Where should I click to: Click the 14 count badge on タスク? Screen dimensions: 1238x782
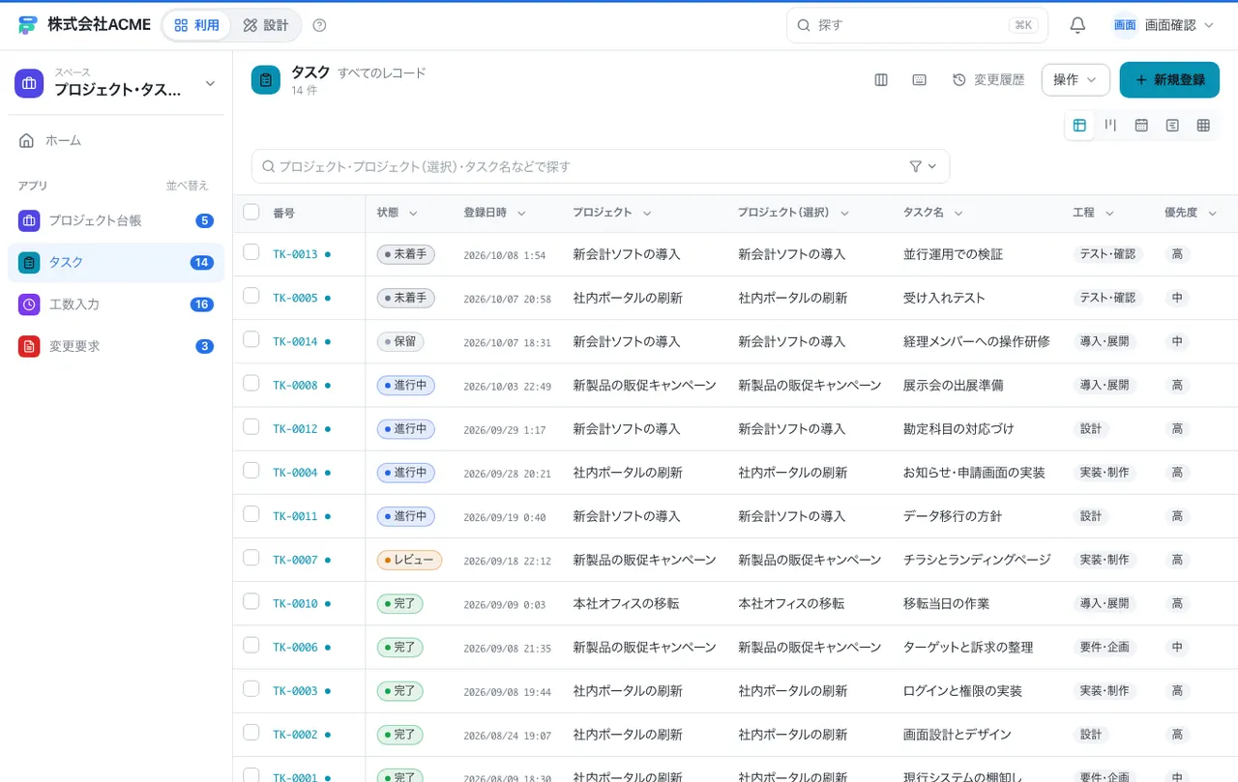point(202,262)
